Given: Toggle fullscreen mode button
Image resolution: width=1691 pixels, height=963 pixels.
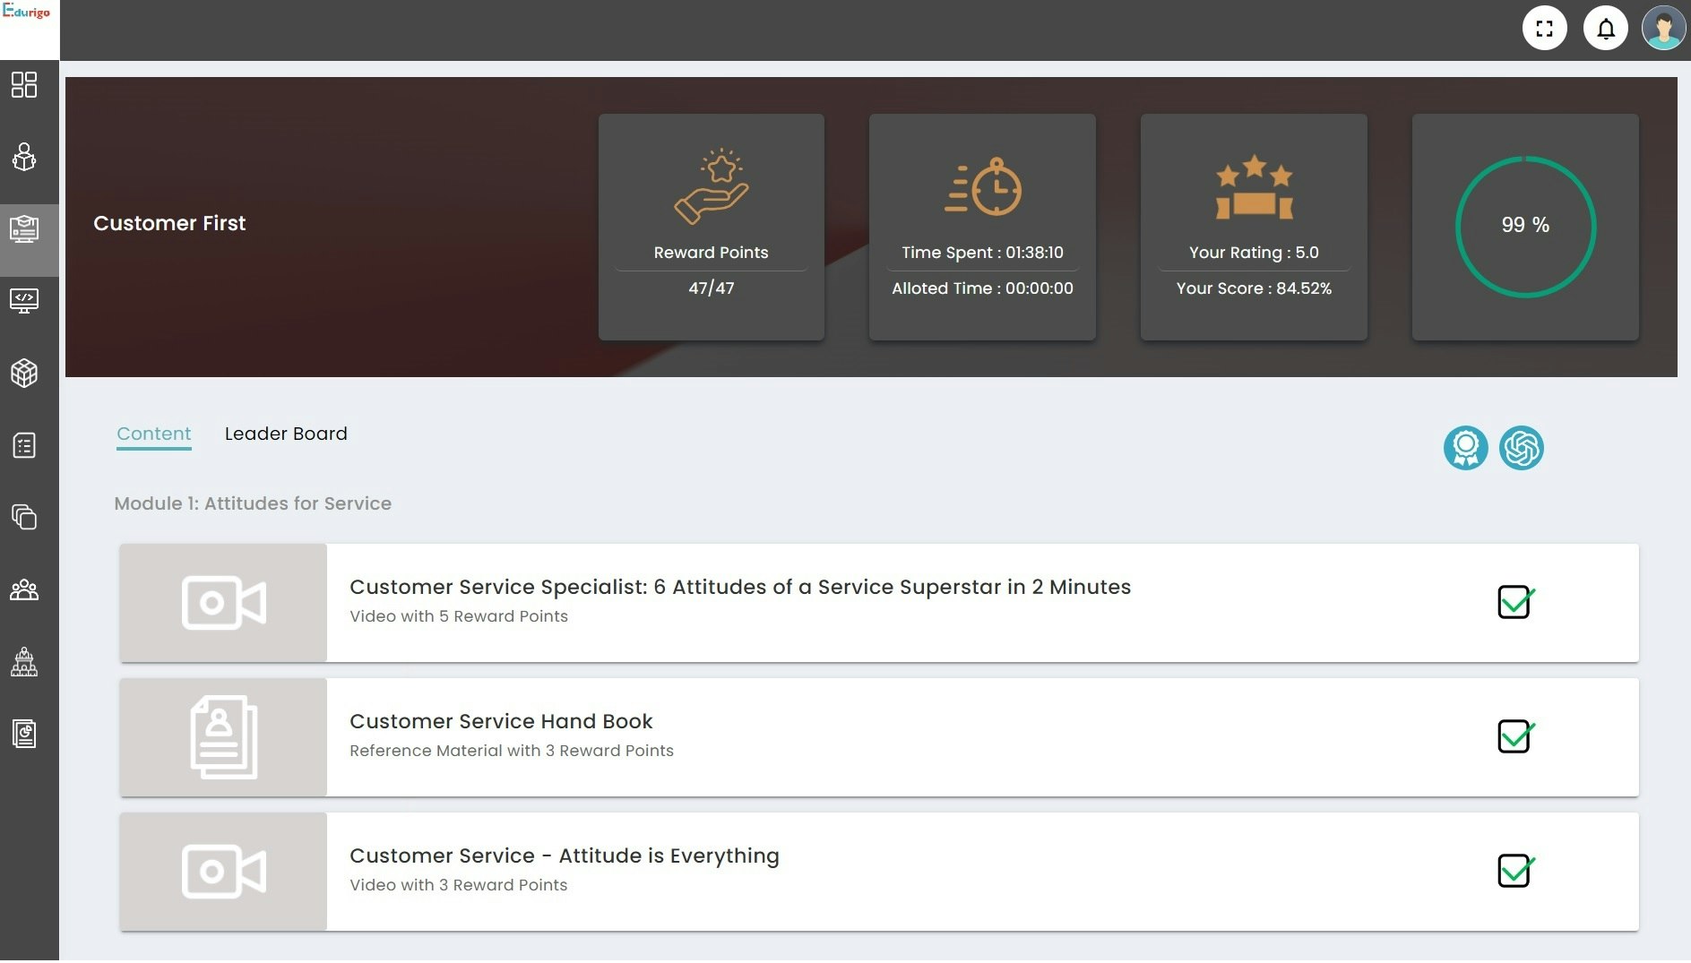Looking at the screenshot, I should [x=1544, y=29].
